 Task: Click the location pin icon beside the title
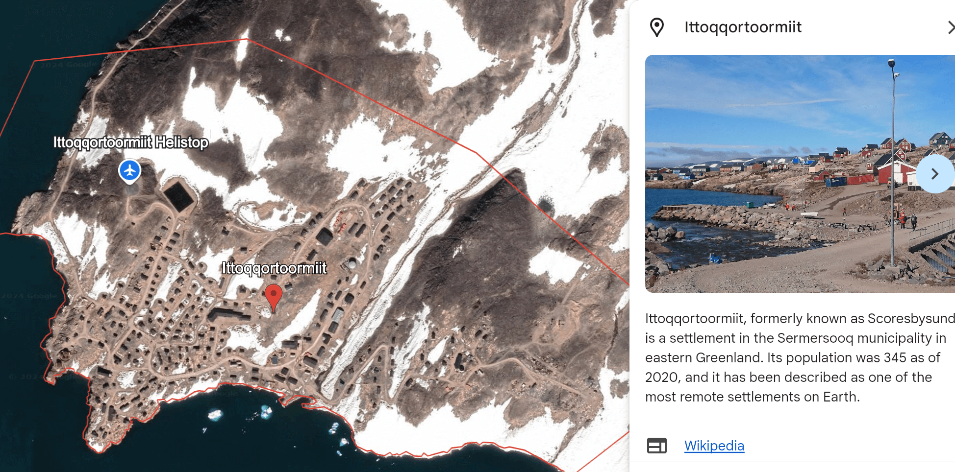(656, 27)
